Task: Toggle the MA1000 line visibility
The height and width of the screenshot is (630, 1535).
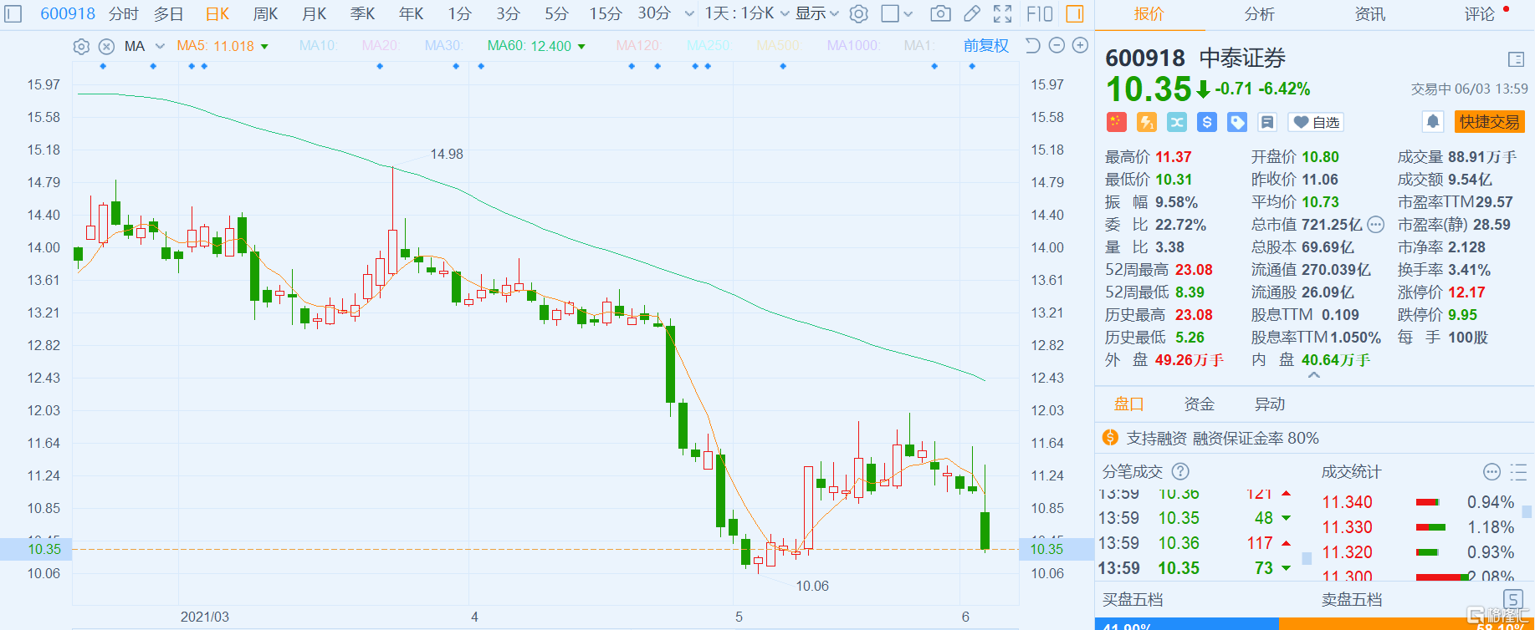Action: [852, 46]
